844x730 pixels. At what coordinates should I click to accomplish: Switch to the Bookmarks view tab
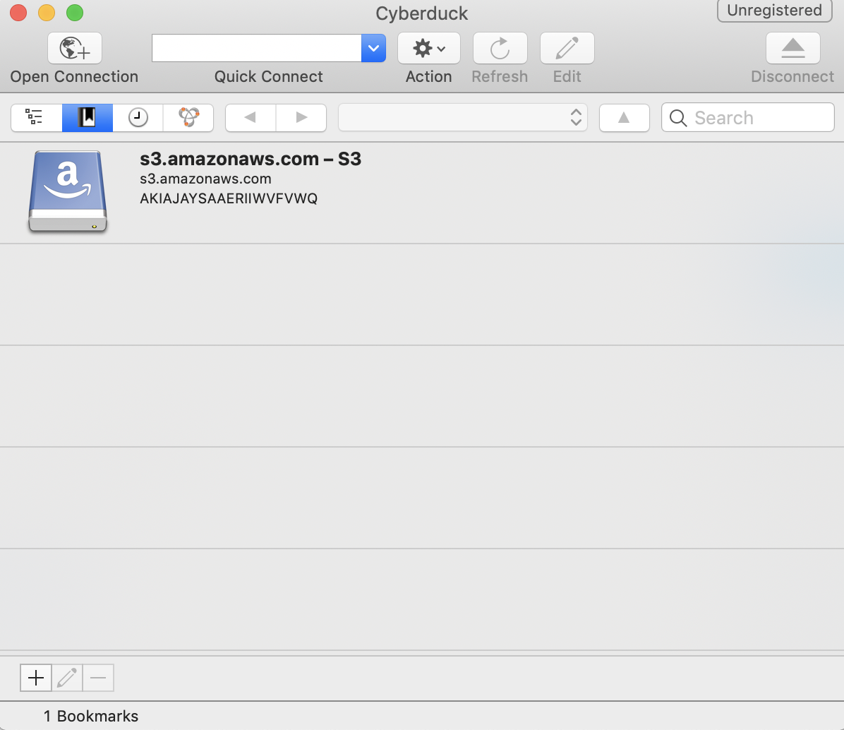tap(88, 117)
